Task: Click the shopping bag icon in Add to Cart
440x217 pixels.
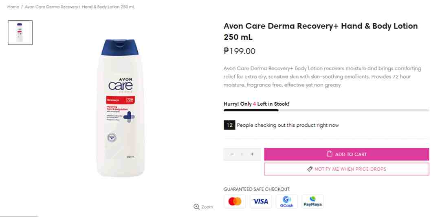Action: (x=330, y=154)
